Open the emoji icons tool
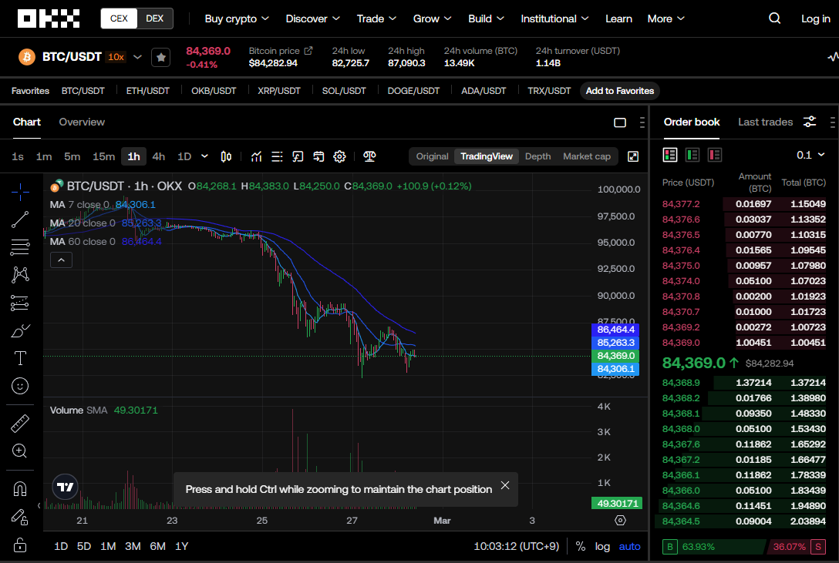The image size is (839, 563). pos(20,386)
